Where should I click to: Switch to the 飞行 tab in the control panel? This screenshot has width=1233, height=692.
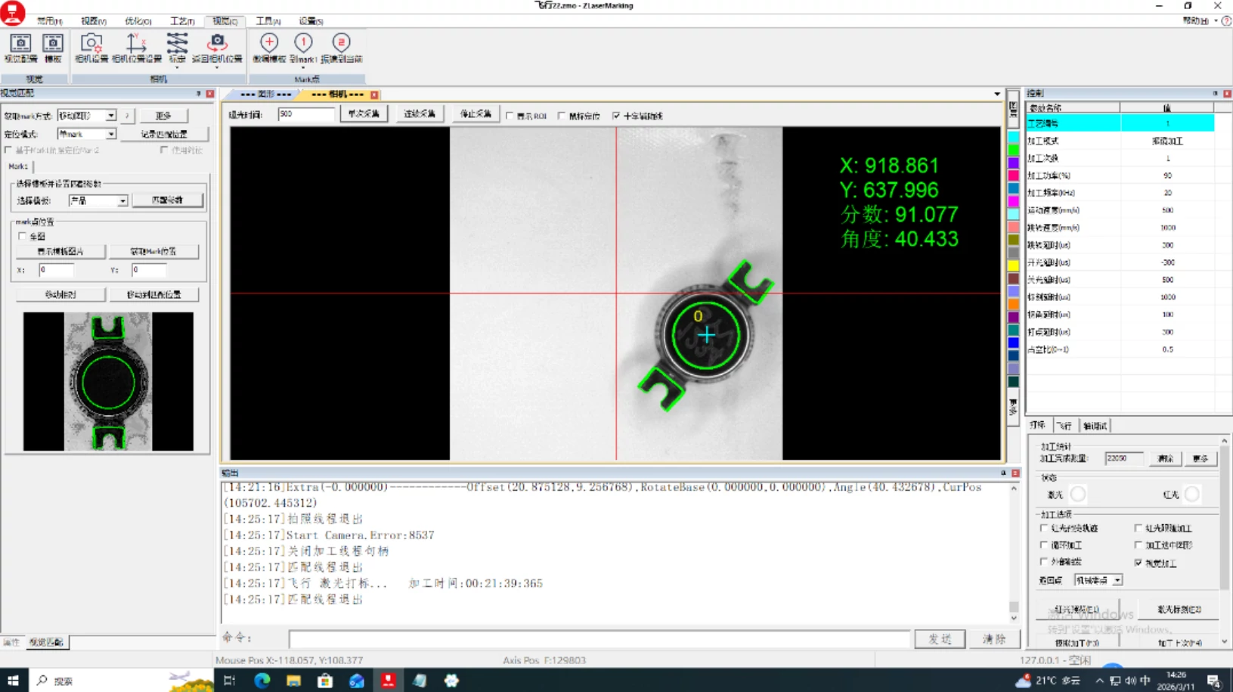[1064, 426]
